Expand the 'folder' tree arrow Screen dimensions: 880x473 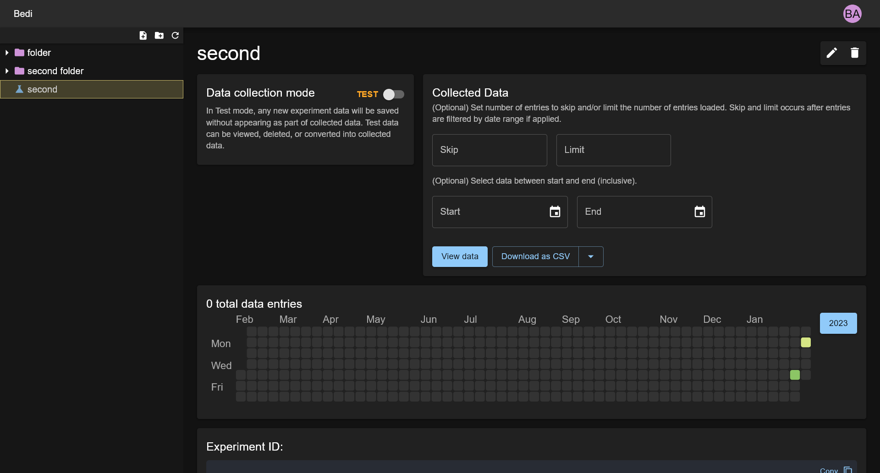click(7, 53)
